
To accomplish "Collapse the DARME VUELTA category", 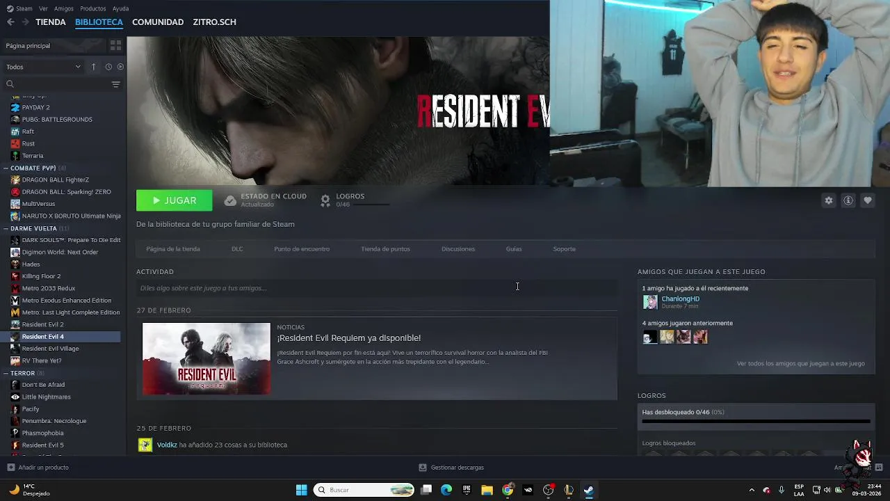I will click(x=6, y=228).
